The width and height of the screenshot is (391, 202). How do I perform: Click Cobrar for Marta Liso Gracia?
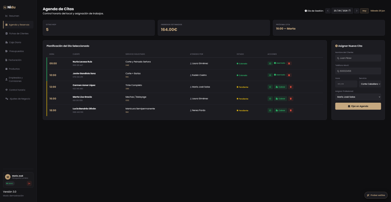pos(280,99)
